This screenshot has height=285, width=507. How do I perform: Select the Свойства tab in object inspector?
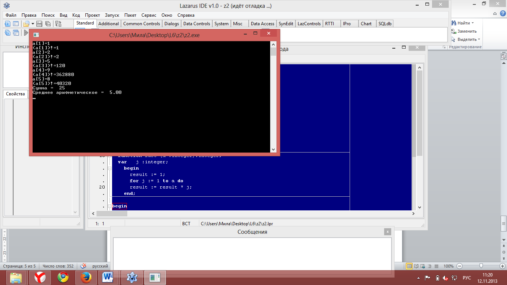[x=16, y=94]
